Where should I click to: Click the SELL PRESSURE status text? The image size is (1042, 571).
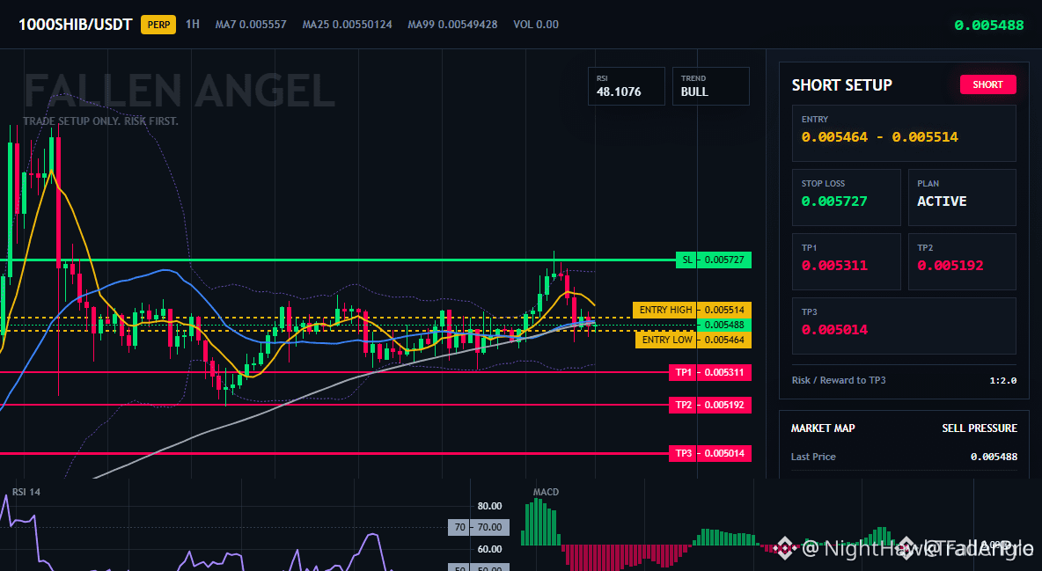click(x=979, y=428)
